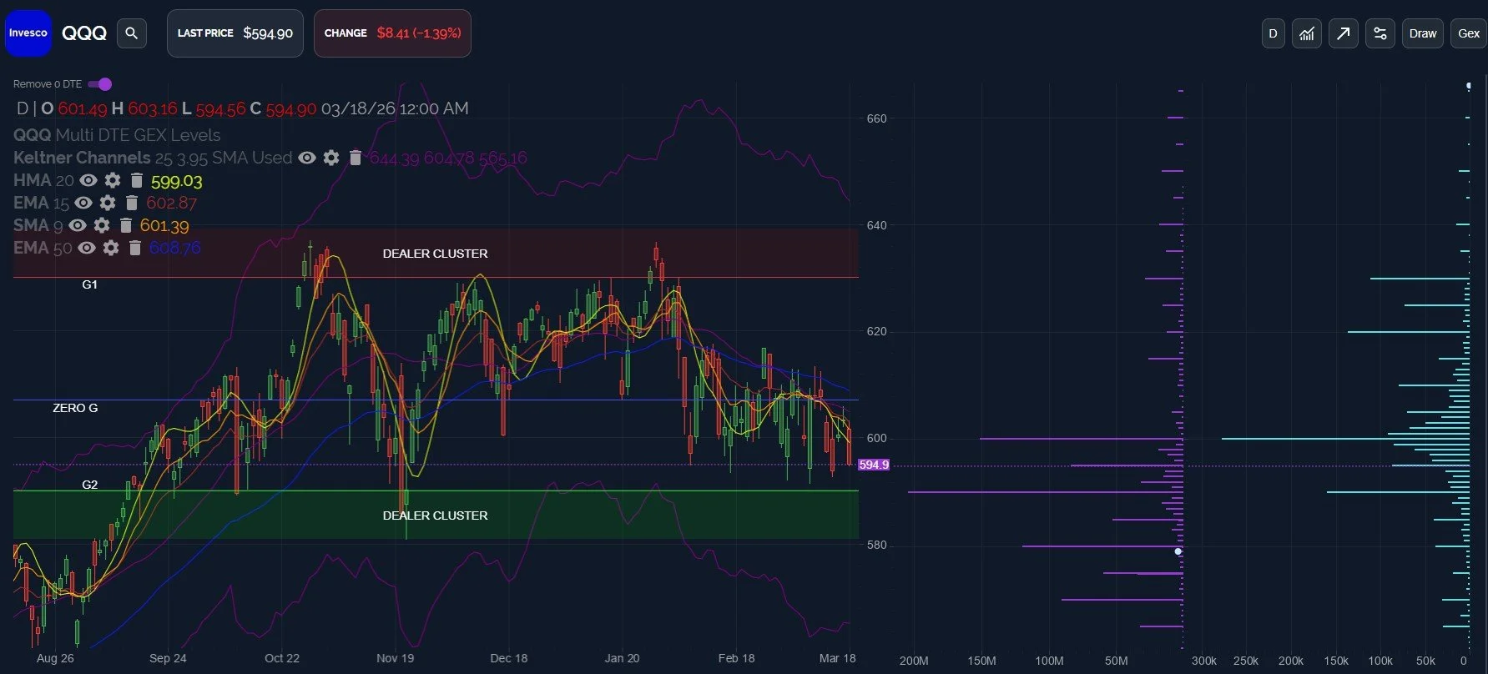
Task: Click the ZERO G level label
Action: tap(75, 408)
